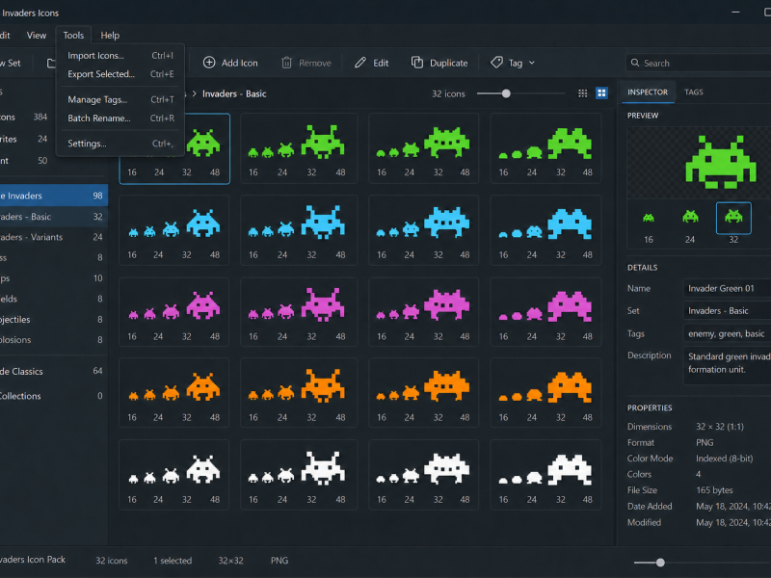Click the Search input field
771x578 pixels.
[x=698, y=63]
